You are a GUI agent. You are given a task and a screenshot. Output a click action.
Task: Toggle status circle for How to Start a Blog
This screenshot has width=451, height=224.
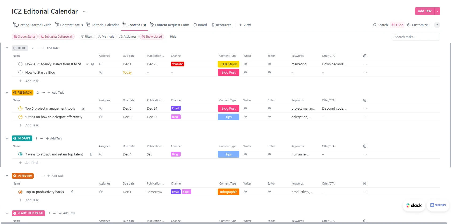tap(20, 73)
